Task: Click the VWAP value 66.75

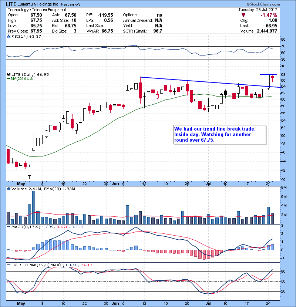Action: click(x=107, y=31)
